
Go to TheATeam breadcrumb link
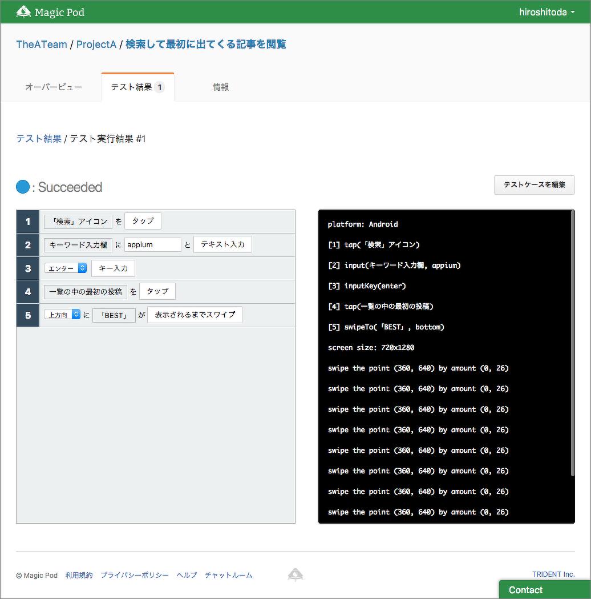[x=42, y=45]
